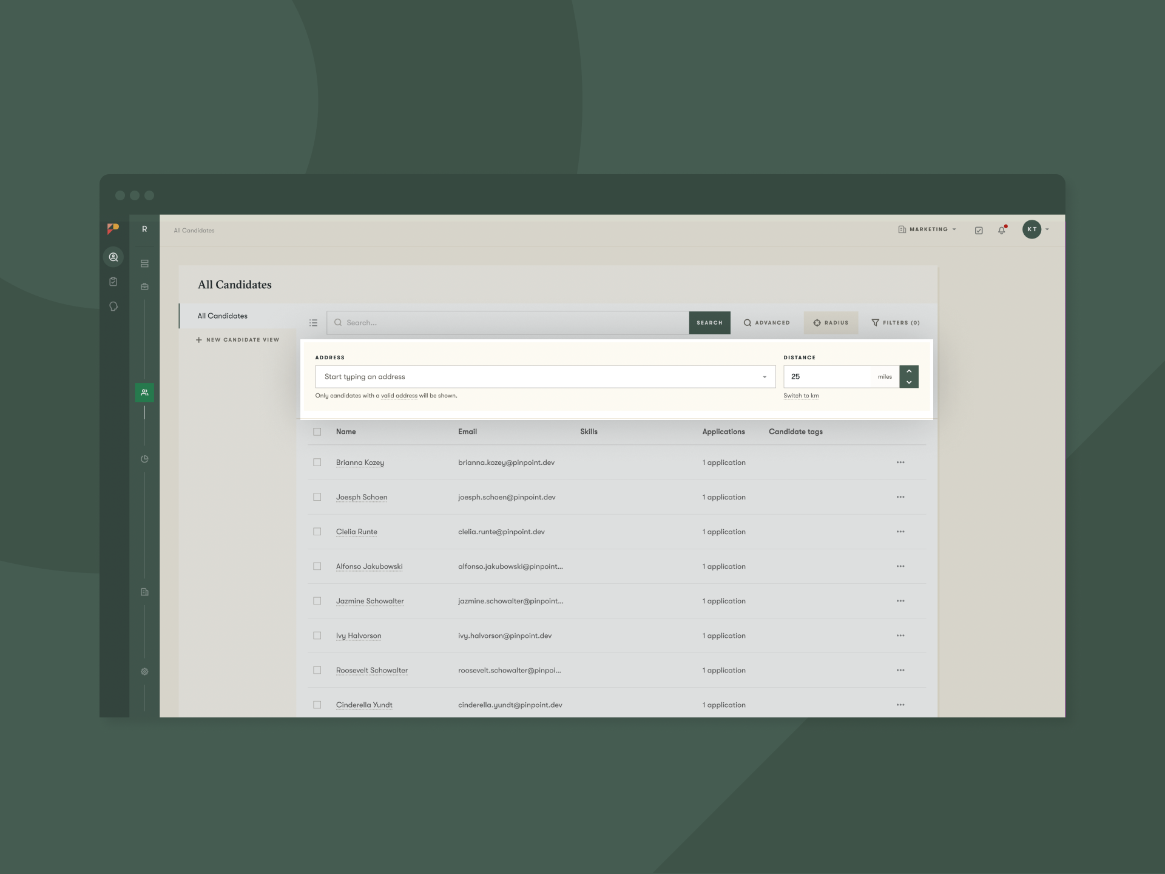The image size is (1165, 874).
Task: Tick the checkbox next to Ivy Halvorson
Action: click(317, 635)
